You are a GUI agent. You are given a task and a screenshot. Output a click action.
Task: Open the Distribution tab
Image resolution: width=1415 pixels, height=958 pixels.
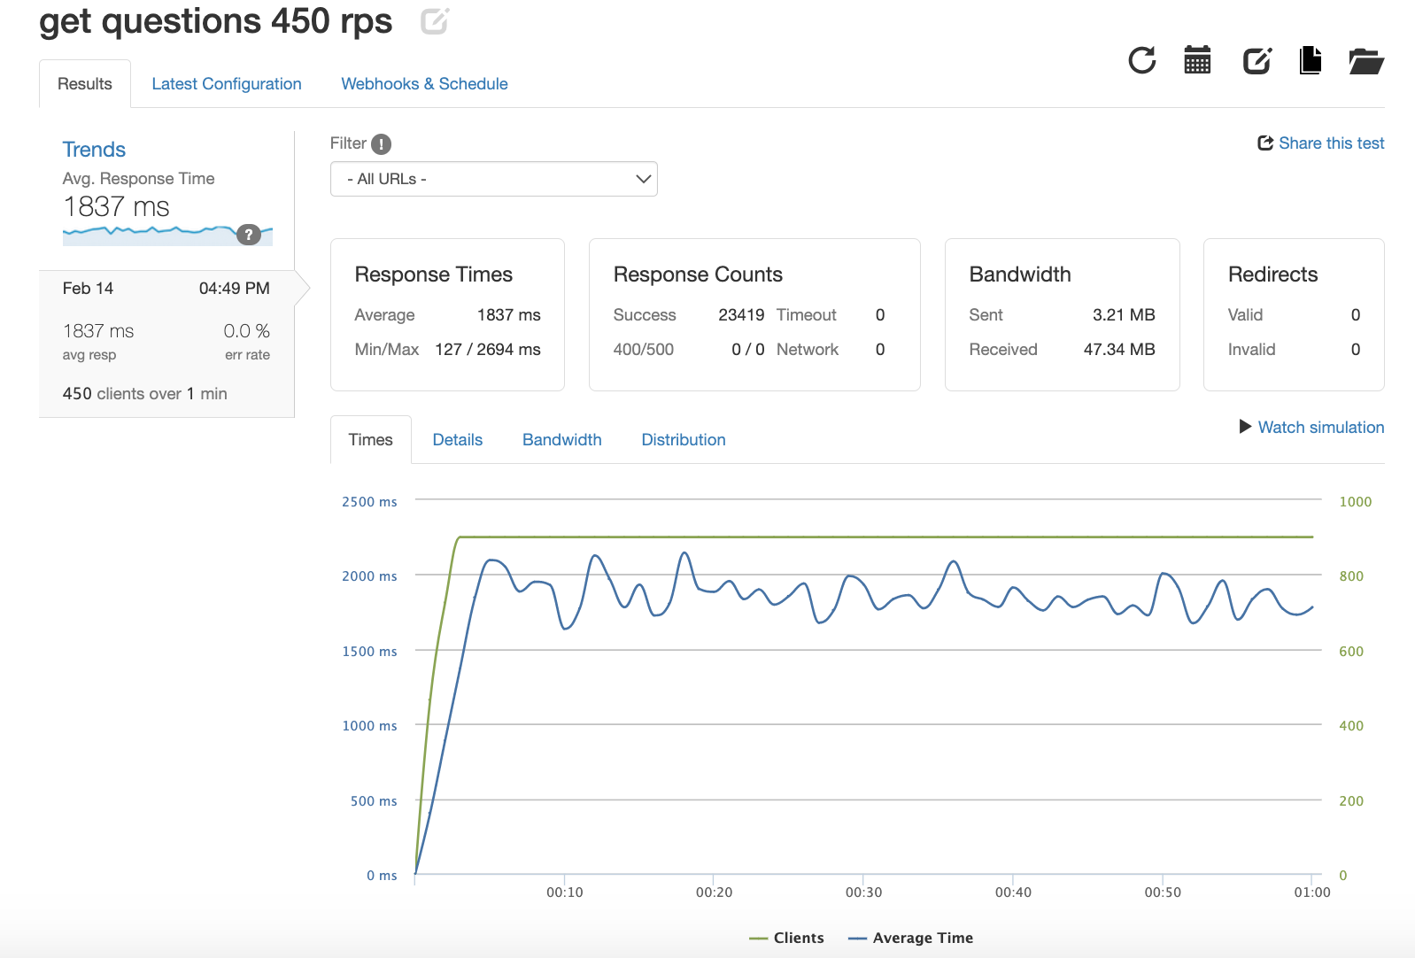(684, 440)
